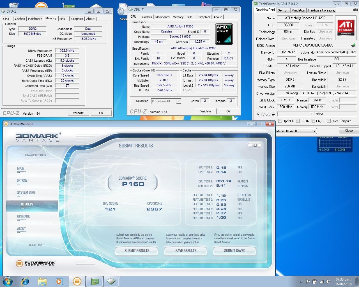Toggle the PhysX checkbox in GPU-Z
Viewport: 359px width, 287px height.
pos(313,121)
